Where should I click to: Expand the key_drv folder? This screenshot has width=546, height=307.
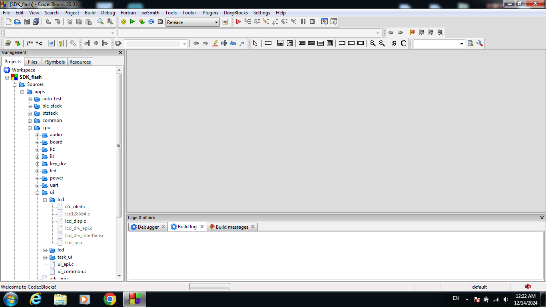pos(38,164)
